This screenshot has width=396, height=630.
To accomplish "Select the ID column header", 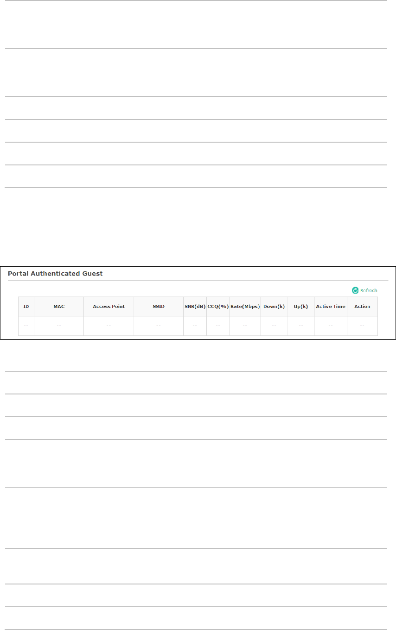I will coord(26,307).
